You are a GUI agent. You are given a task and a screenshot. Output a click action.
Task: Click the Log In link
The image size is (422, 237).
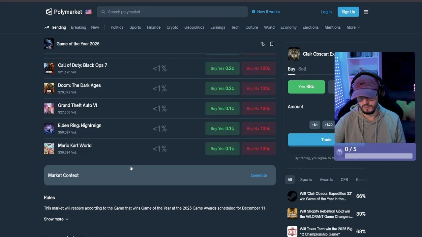(326, 12)
